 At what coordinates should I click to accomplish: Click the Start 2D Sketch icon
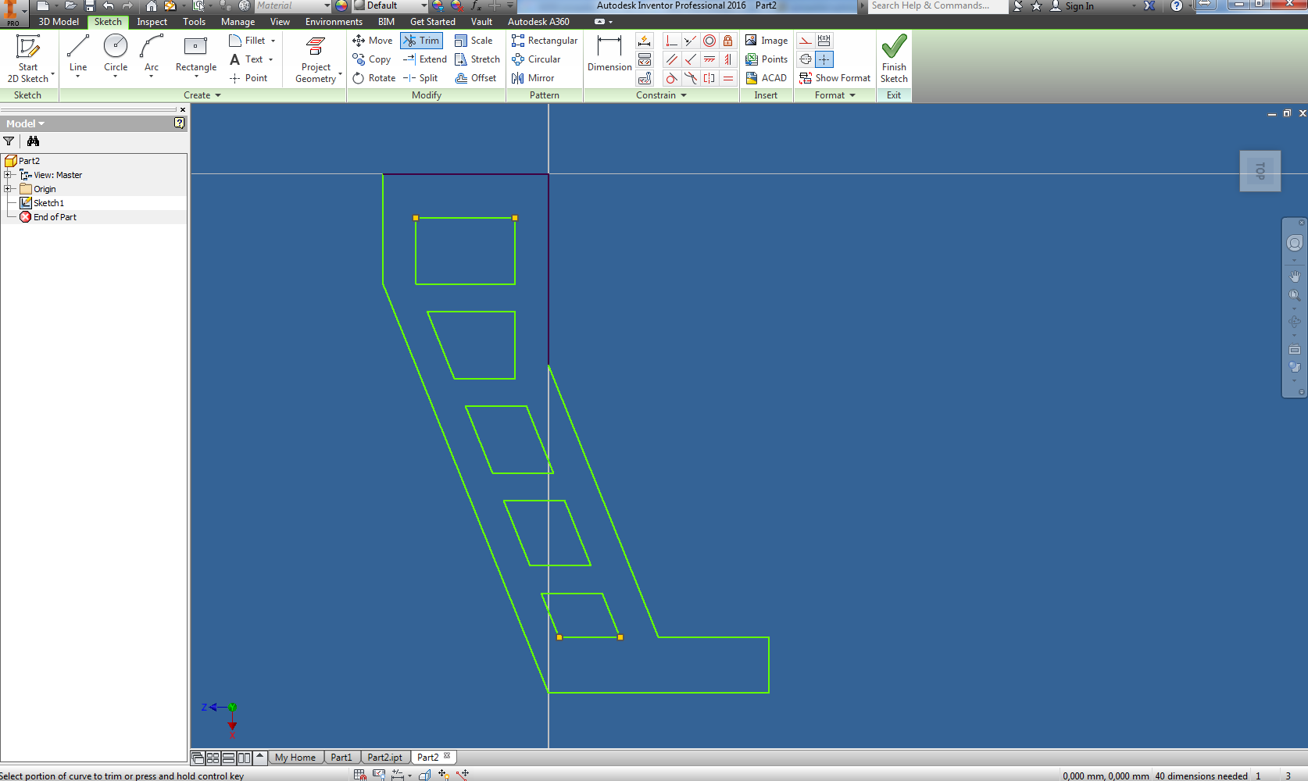[27, 47]
